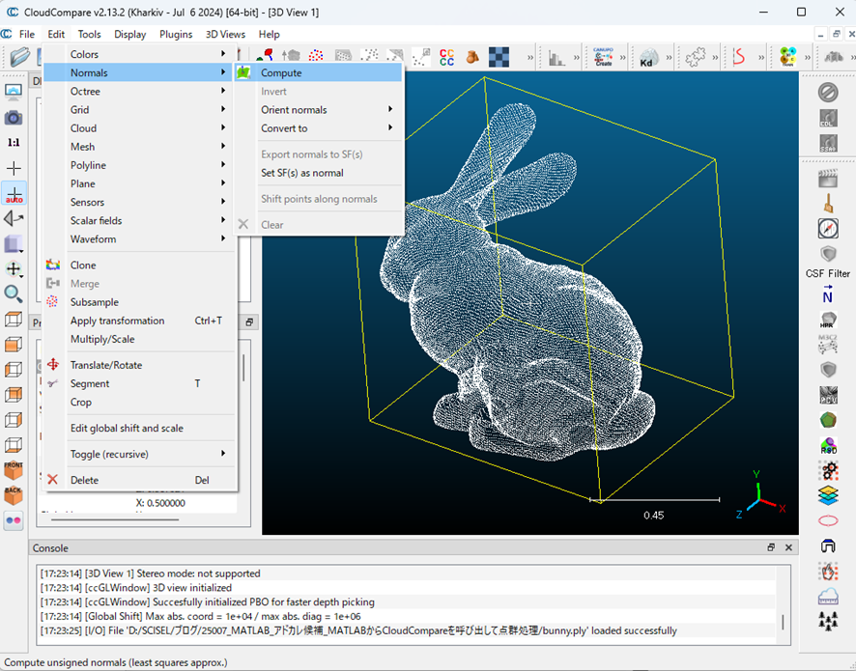The image size is (856, 671).
Task: Set the BACK view
Action: click(x=14, y=495)
